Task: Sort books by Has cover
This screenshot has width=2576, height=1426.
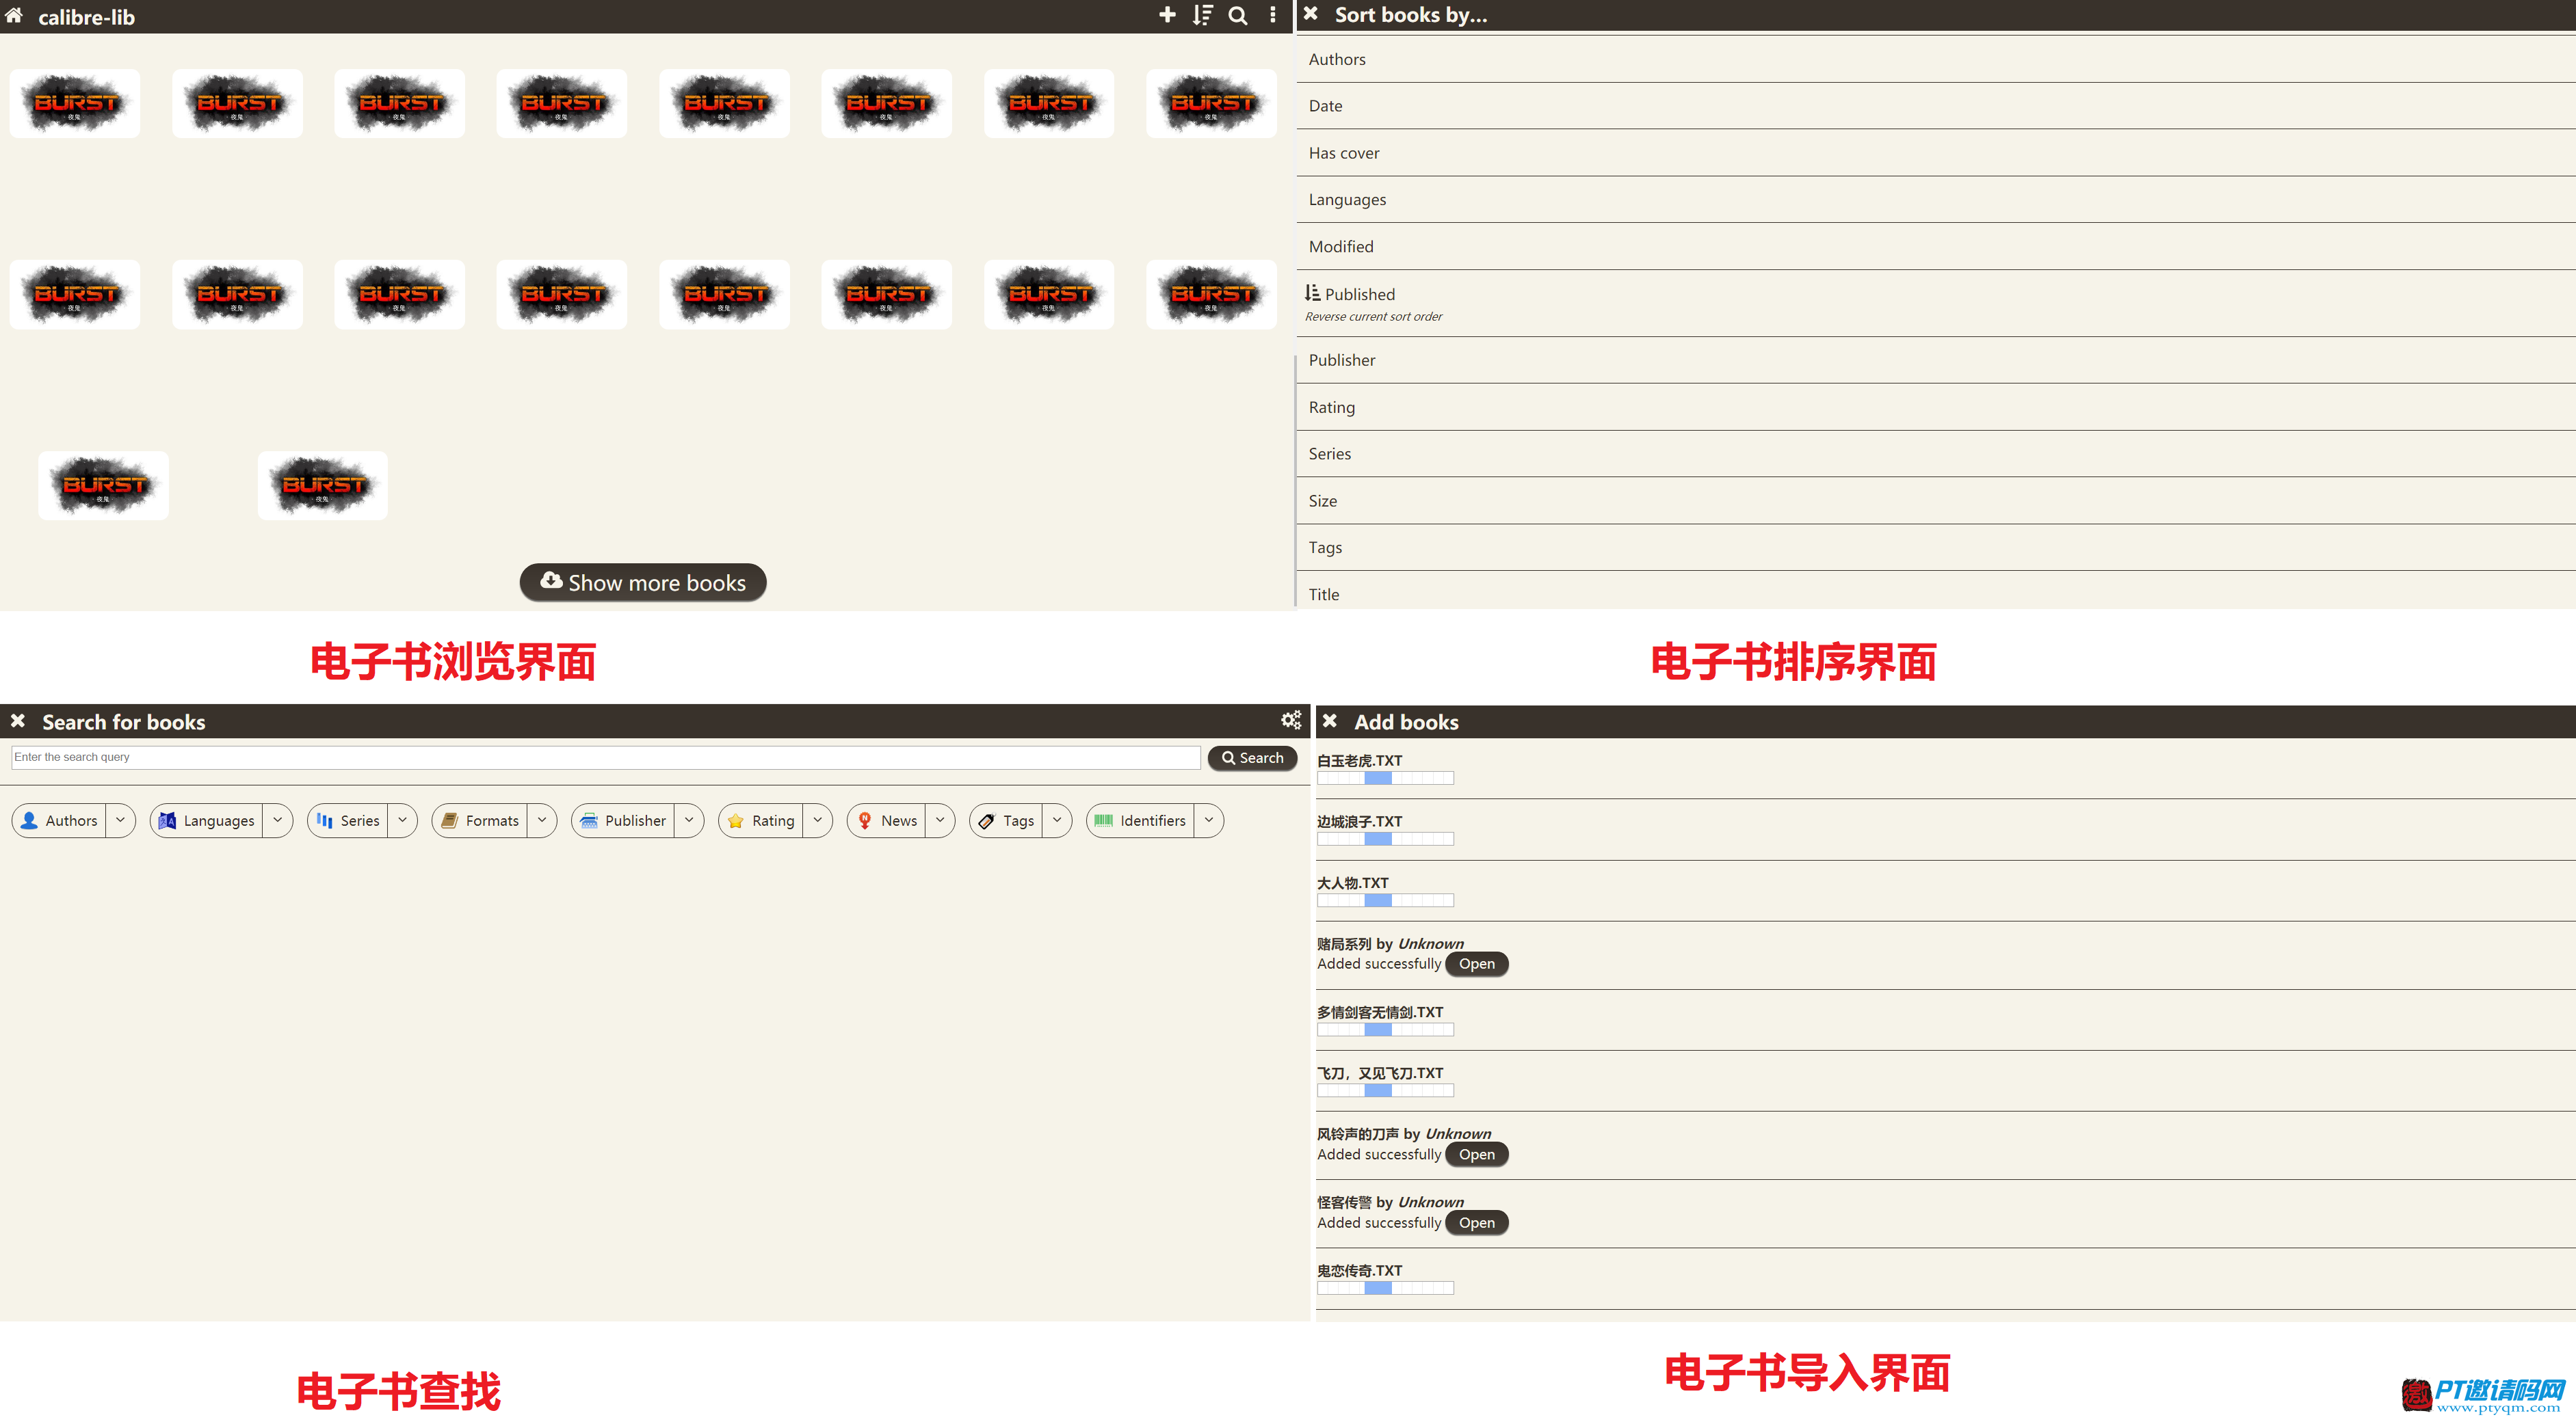Action: (1935, 153)
